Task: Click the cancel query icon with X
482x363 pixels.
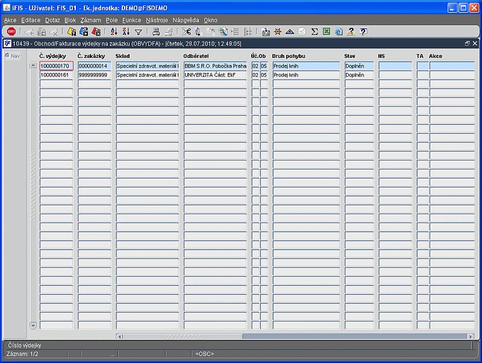Action: click(x=96, y=31)
